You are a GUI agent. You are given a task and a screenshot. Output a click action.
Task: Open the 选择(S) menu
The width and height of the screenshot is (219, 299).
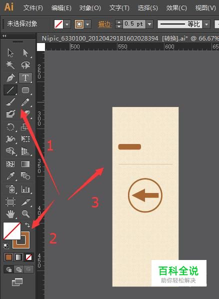(x=148, y=8)
